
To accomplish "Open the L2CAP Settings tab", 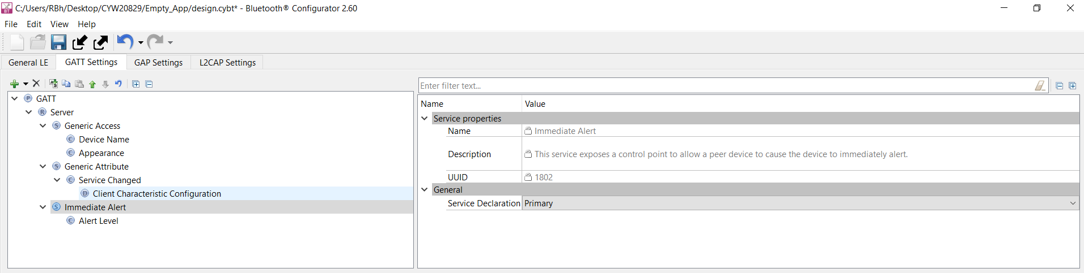I will [x=227, y=63].
